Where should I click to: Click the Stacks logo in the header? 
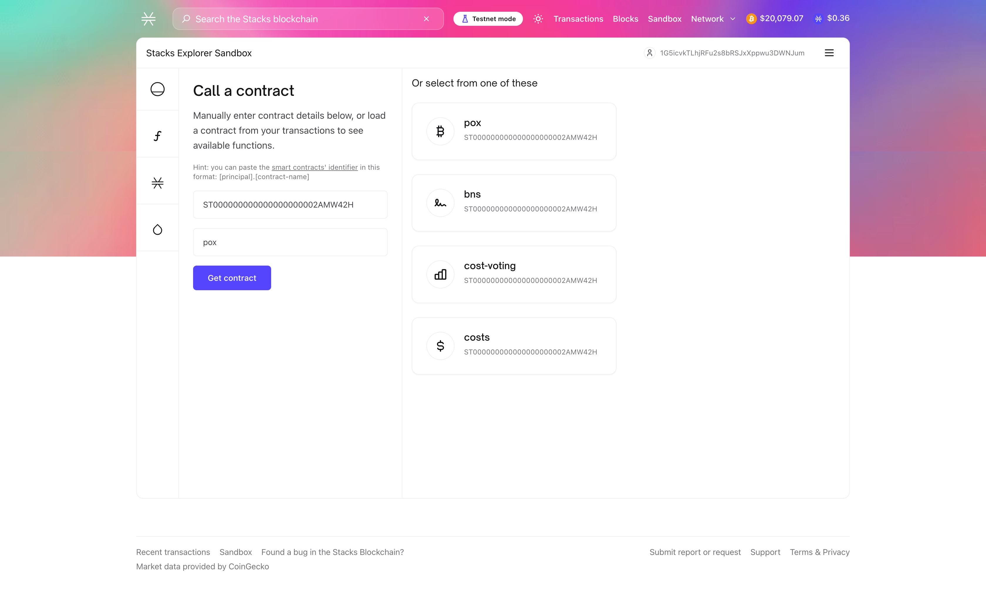[148, 19]
